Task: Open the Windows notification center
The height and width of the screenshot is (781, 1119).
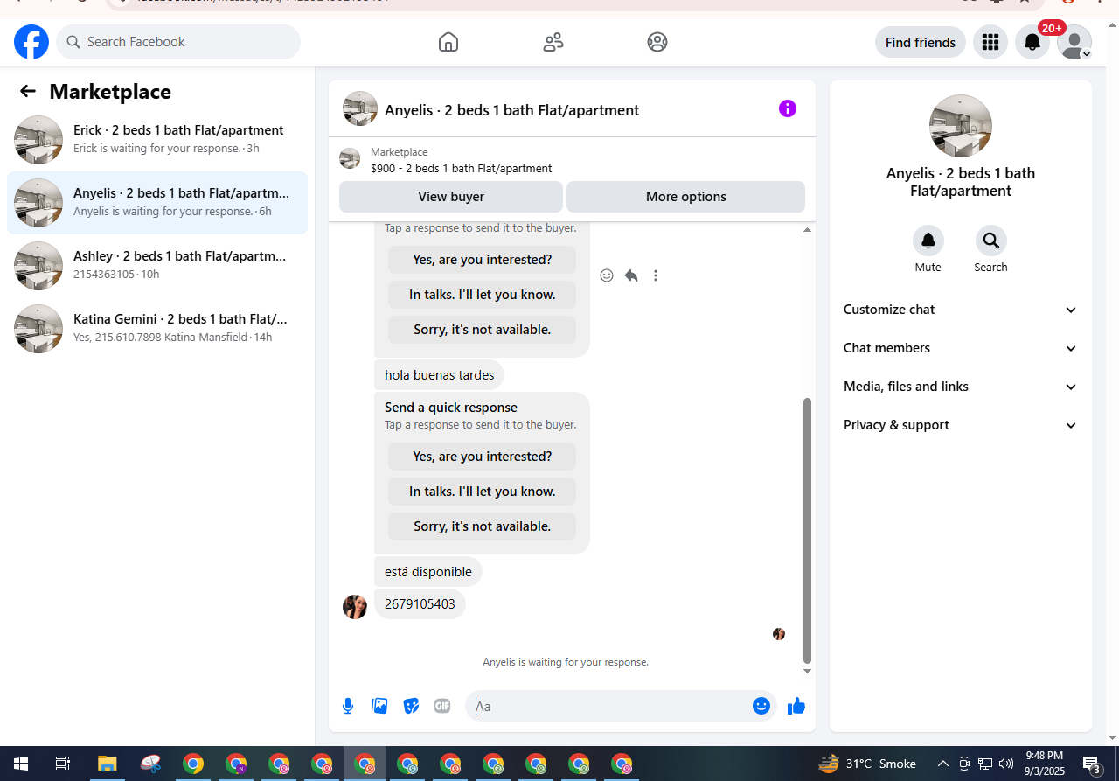Action: tap(1093, 764)
